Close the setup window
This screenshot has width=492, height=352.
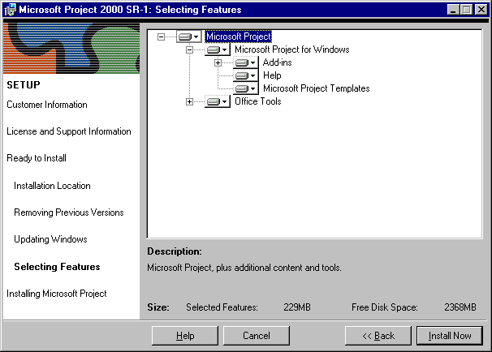(481, 10)
